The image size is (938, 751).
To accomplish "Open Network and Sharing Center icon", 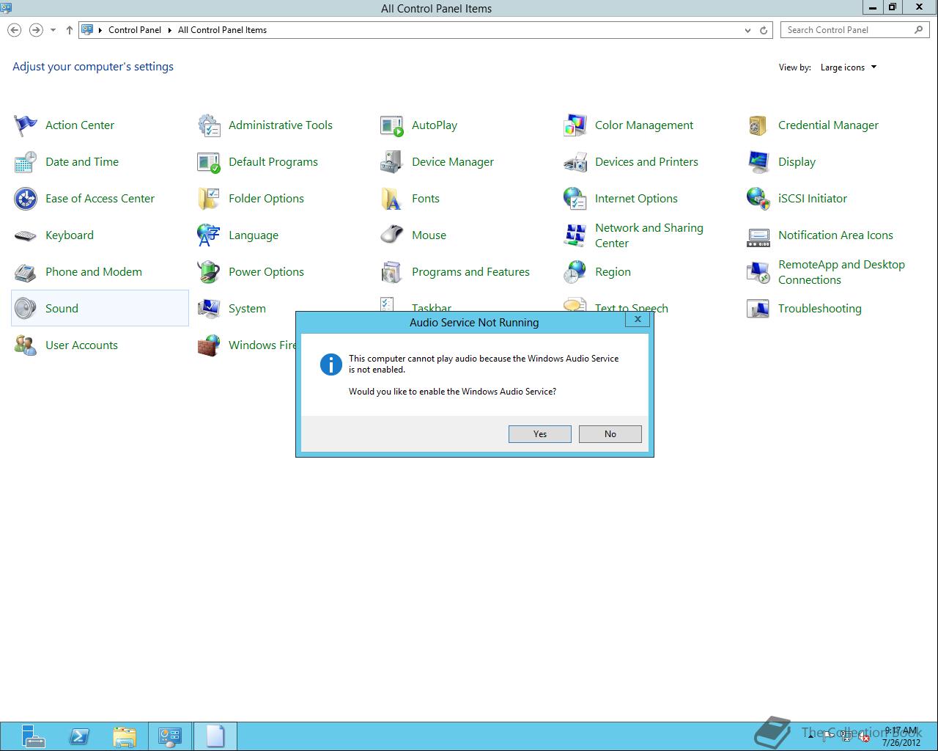I will coord(575,235).
